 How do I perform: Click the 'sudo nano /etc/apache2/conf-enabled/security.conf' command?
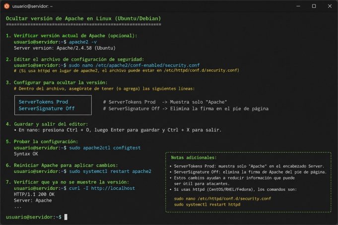(x=134, y=65)
